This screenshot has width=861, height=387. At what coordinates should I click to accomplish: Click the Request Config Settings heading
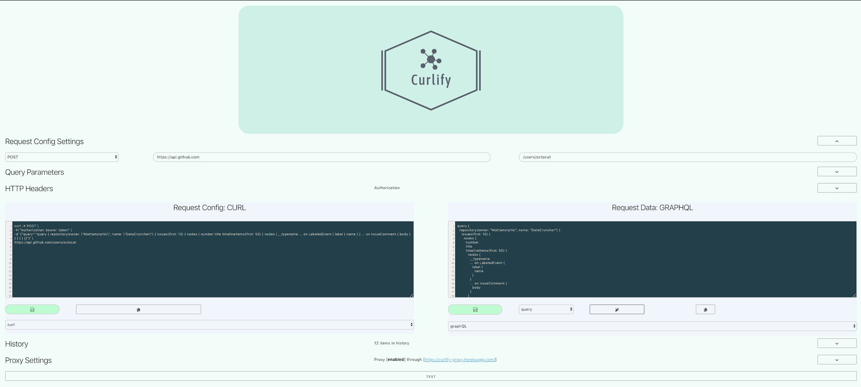coord(44,141)
